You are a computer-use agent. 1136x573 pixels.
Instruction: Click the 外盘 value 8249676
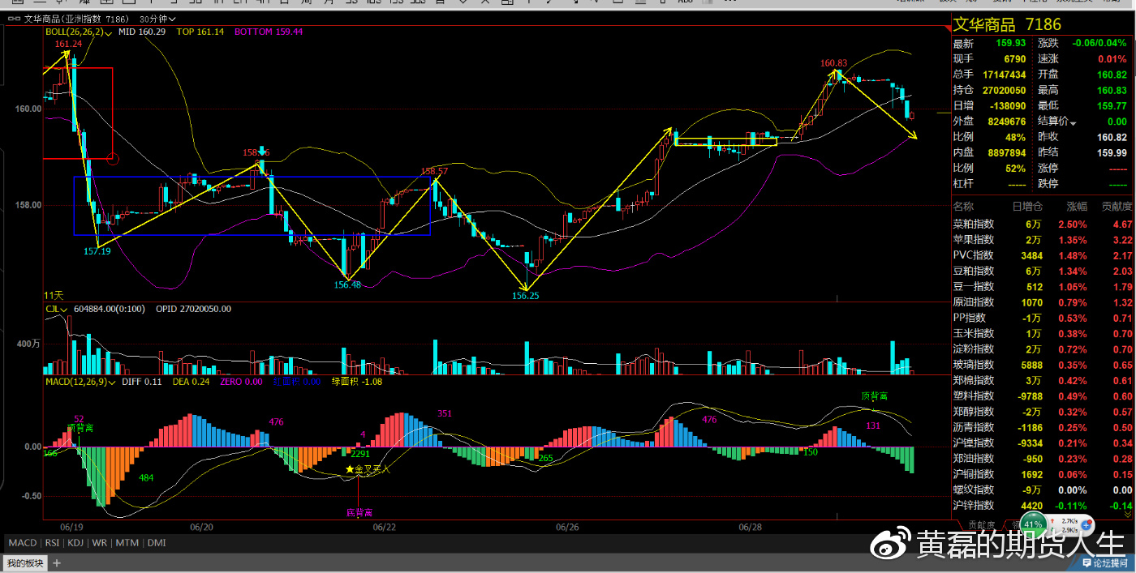(1007, 122)
